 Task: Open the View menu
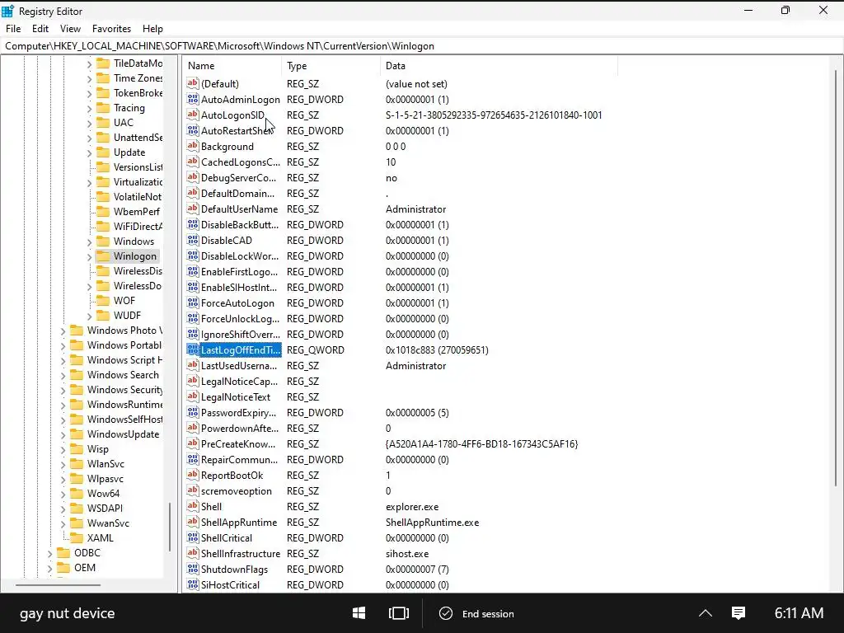70,29
